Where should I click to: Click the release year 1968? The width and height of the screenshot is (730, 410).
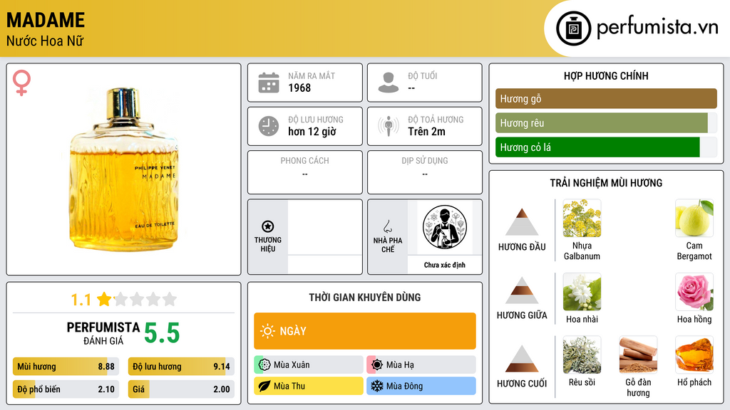[x=299, y=88]
